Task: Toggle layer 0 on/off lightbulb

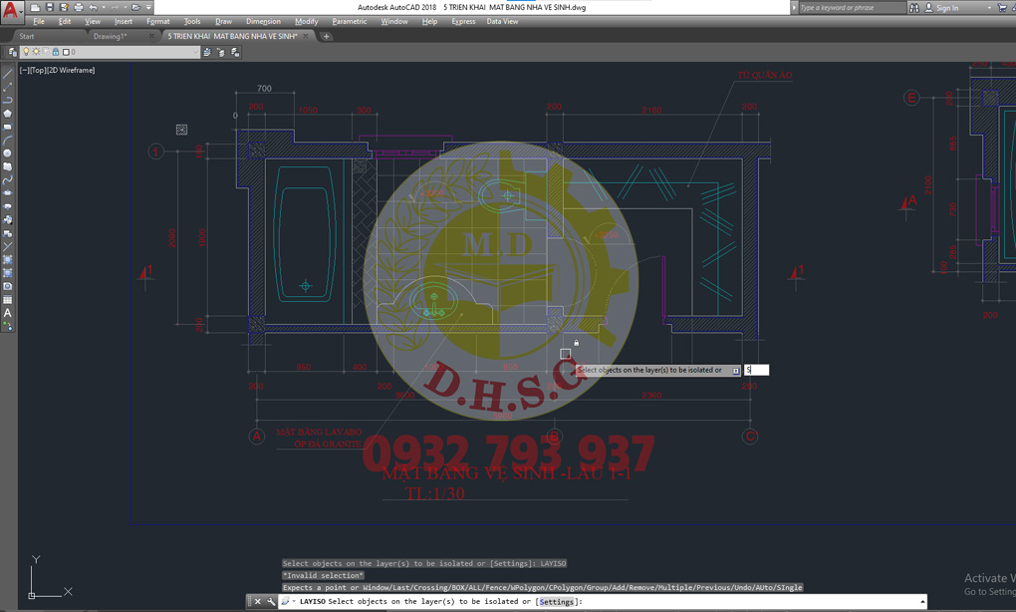Action: tap(26, 52)
